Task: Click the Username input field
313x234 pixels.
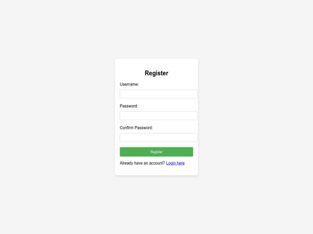Action: (x=158, y=94)
